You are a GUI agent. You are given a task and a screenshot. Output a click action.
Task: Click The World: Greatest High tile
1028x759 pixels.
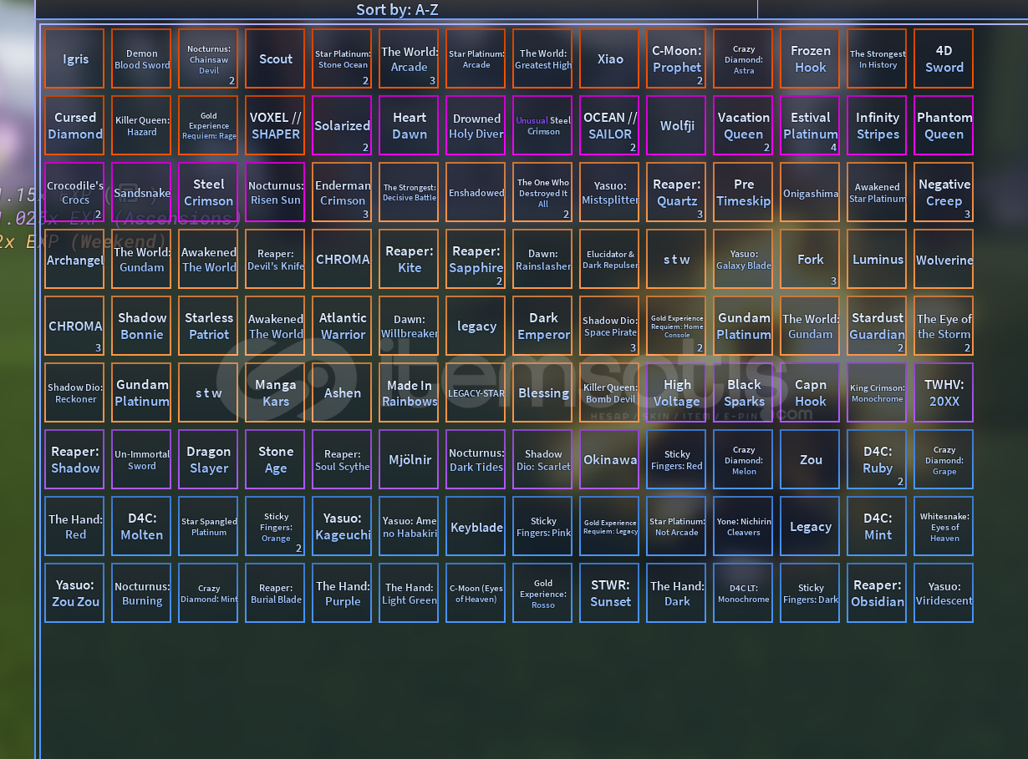pyautogui.click(x=543, y=59)
